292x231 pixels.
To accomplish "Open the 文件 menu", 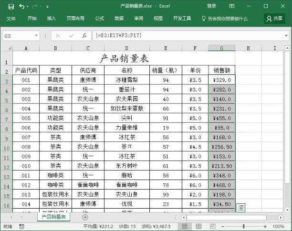I will tap(11, 19).
